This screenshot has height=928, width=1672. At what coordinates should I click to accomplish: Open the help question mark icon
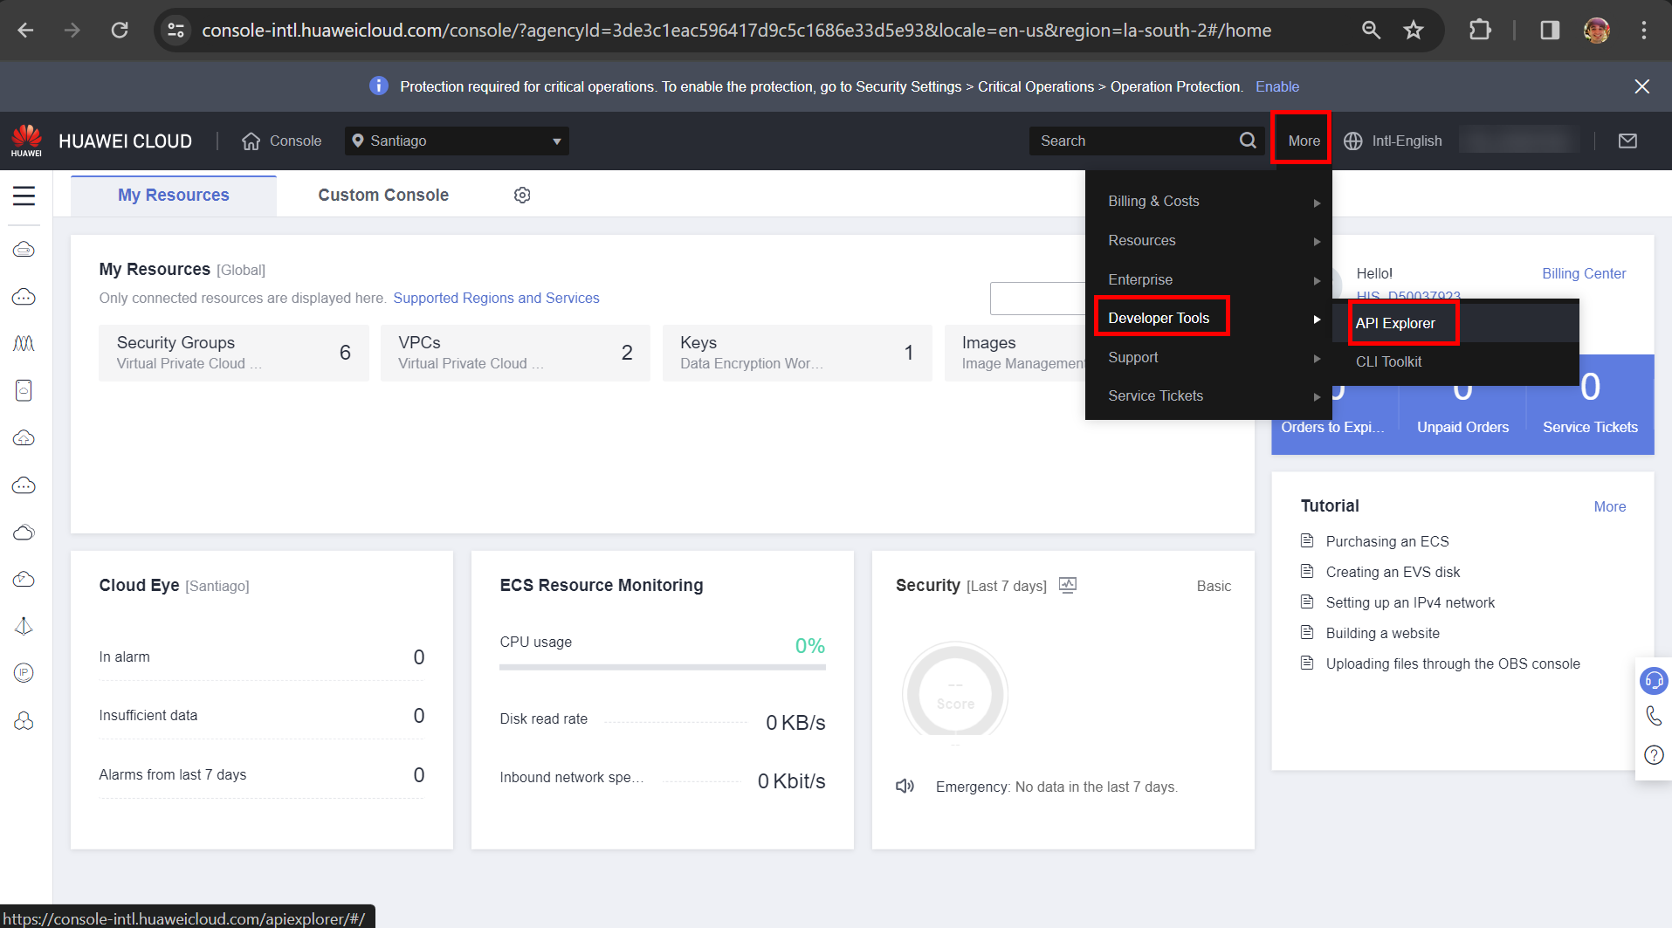1654,755
